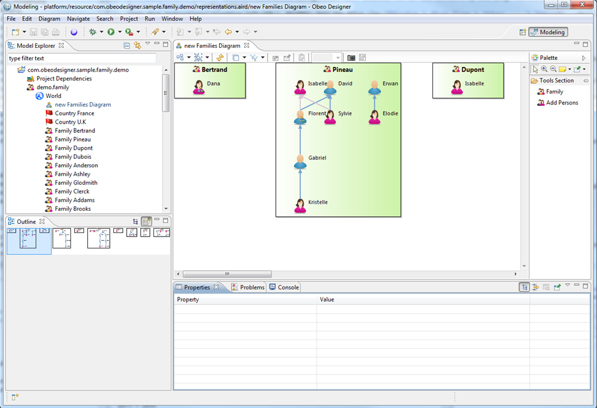Toggle the Link with Editor icon in Model Explorer

click(x=136, y=45)
